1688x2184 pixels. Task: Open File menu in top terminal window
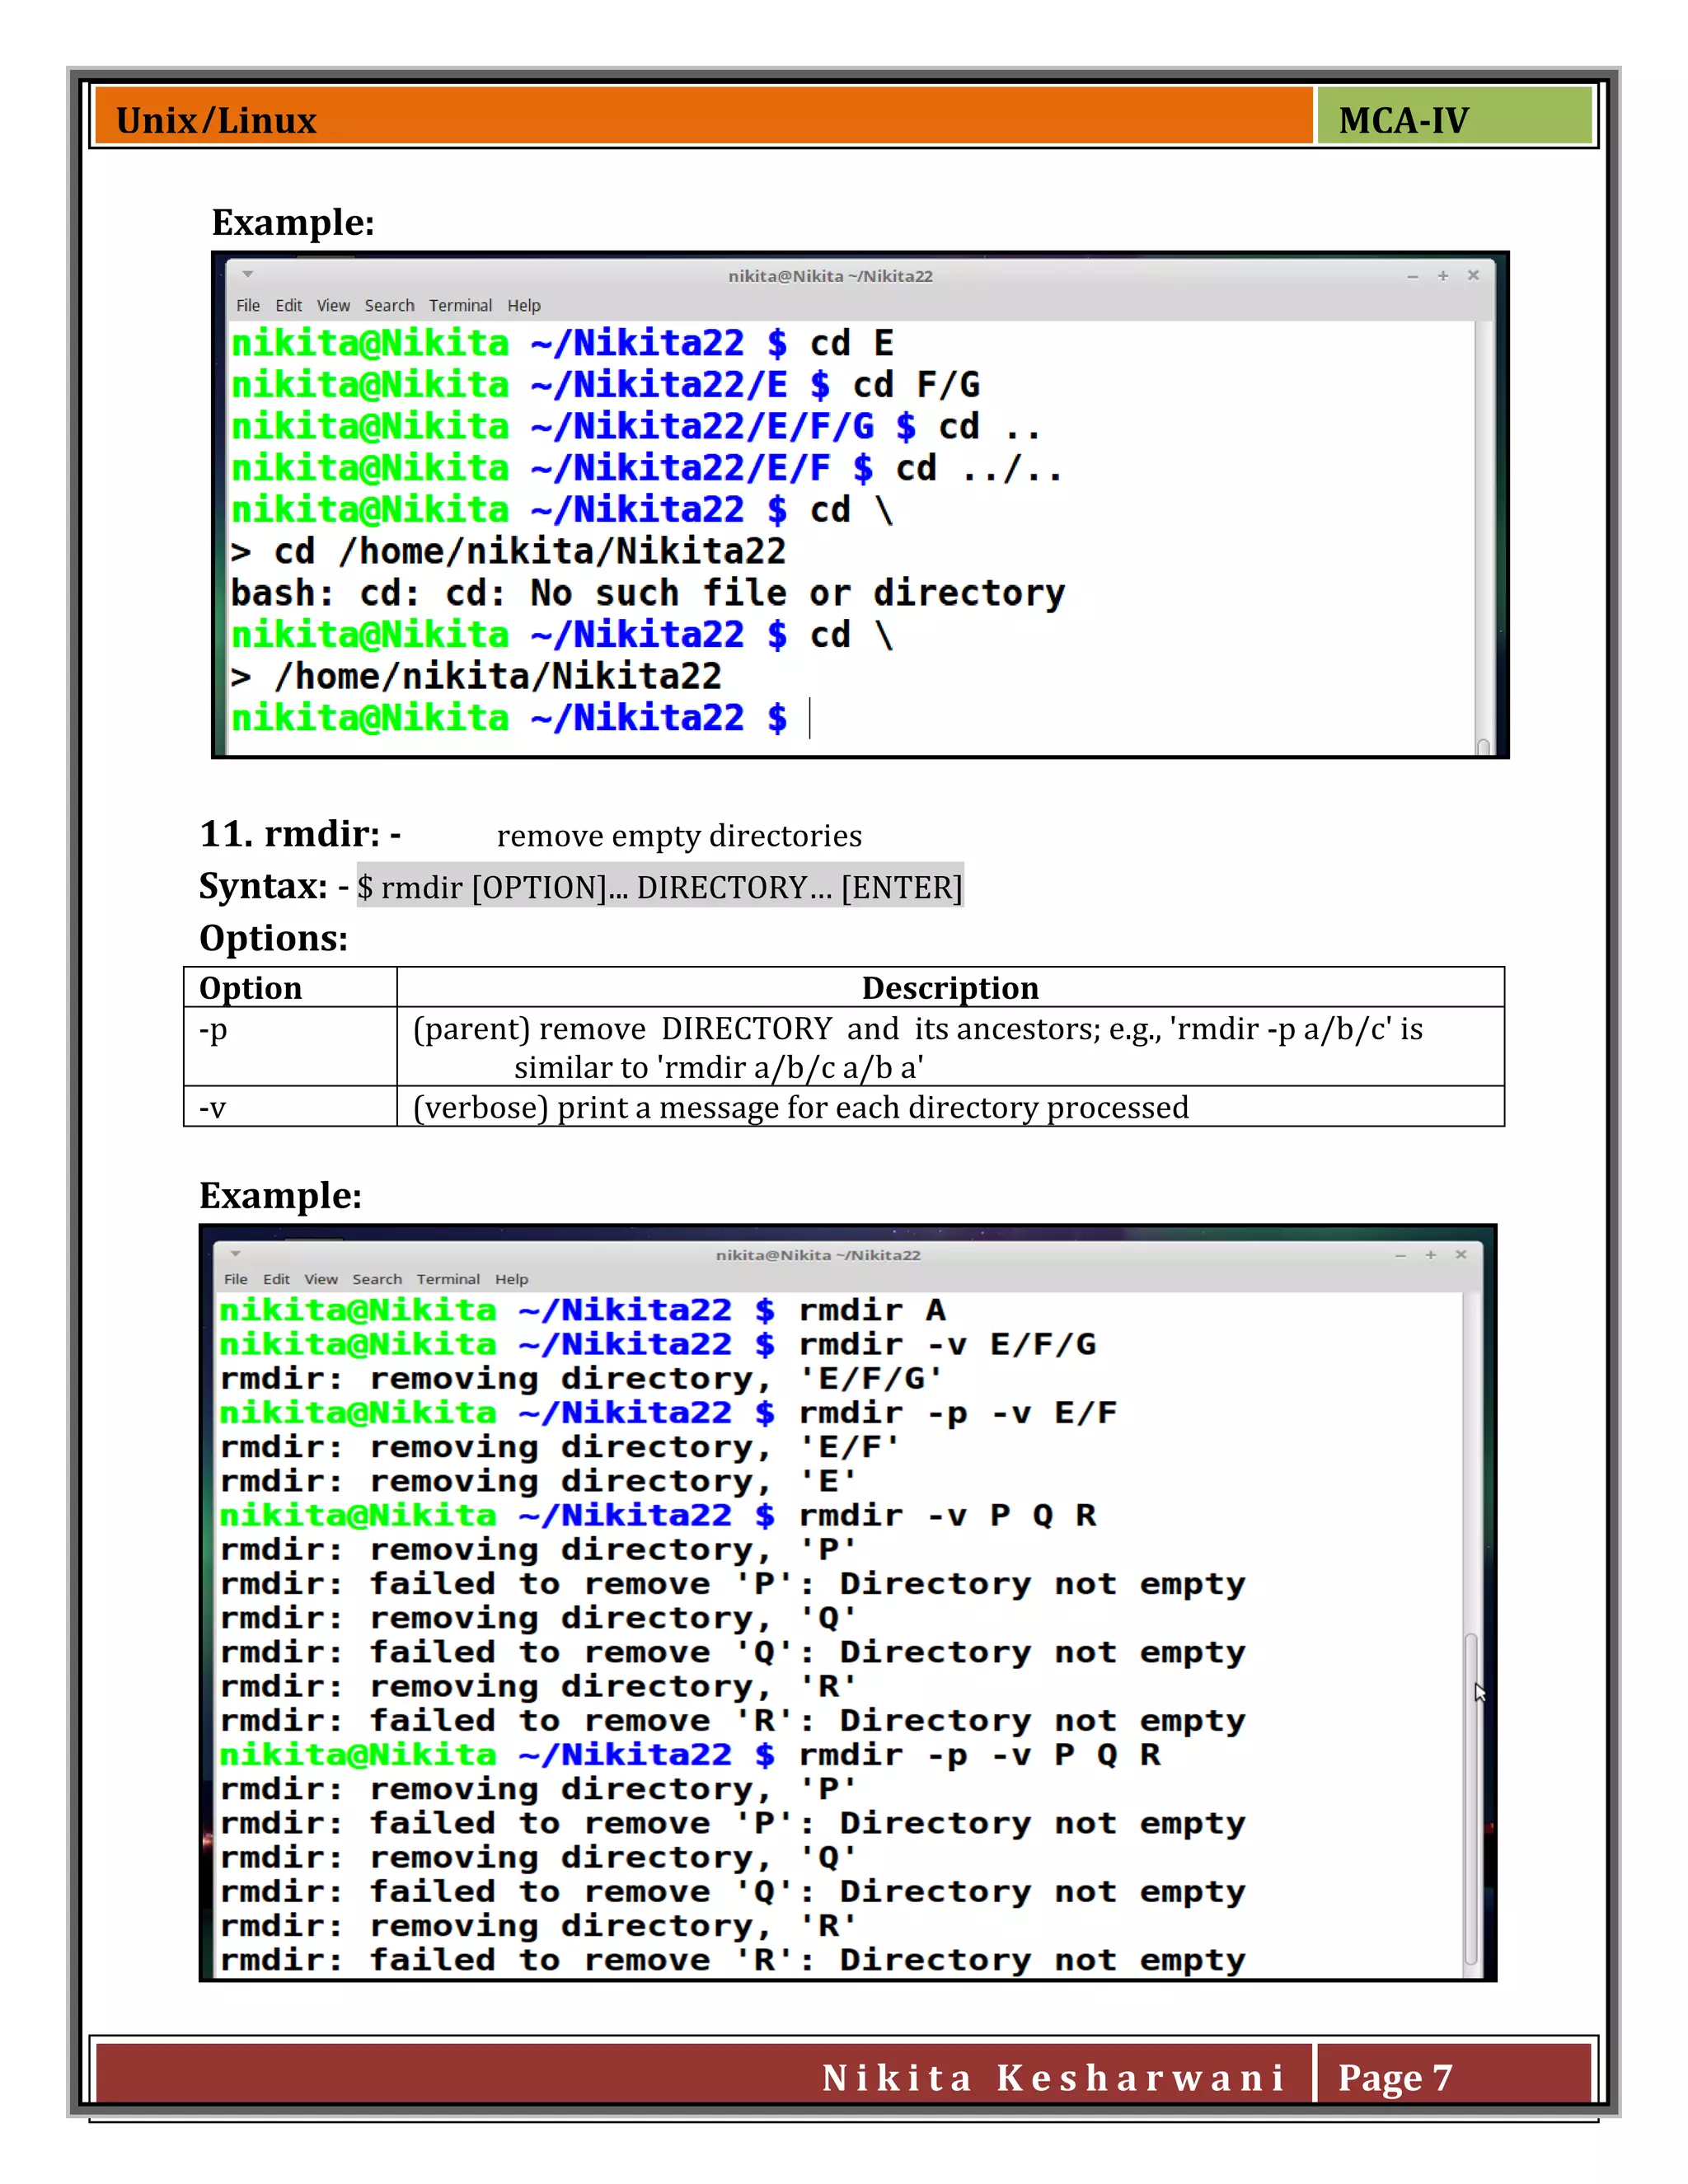tap(248, 305)
